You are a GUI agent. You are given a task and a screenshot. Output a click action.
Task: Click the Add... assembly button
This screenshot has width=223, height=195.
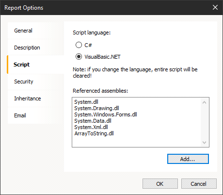tap(188, 159)
